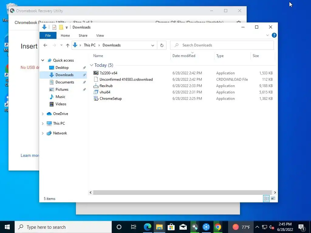Viewport: 311px width, 233px height.
Task: Switch to the Share ribbon tab
Action: tap(83, 35)
